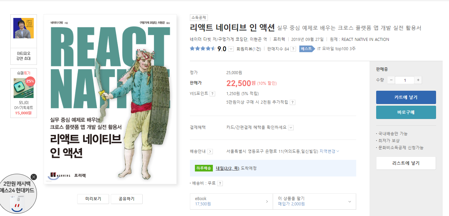Viewport: 449px width, 216px height.
Task: Open the 배송비 무료 help icon
Action: click(x=220, y=183)
